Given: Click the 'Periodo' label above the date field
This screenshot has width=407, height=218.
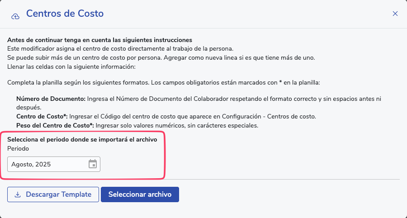Looking at the screenshot, I should (x=19, y=148).
